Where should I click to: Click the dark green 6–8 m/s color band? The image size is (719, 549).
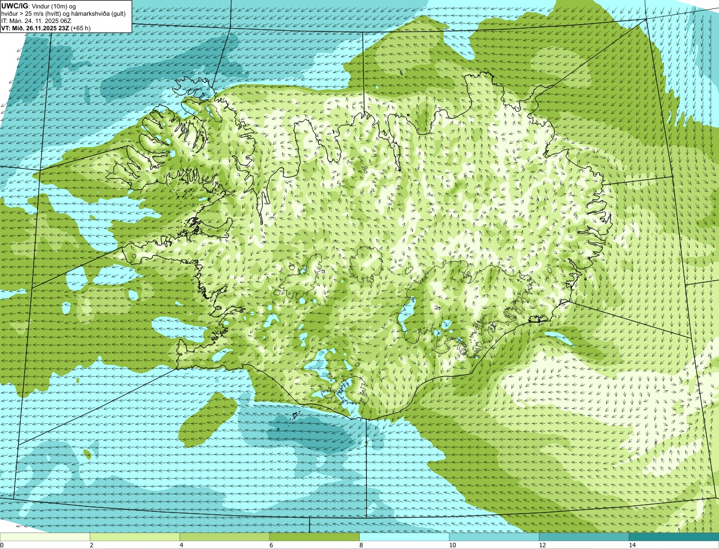coord(315,537)
